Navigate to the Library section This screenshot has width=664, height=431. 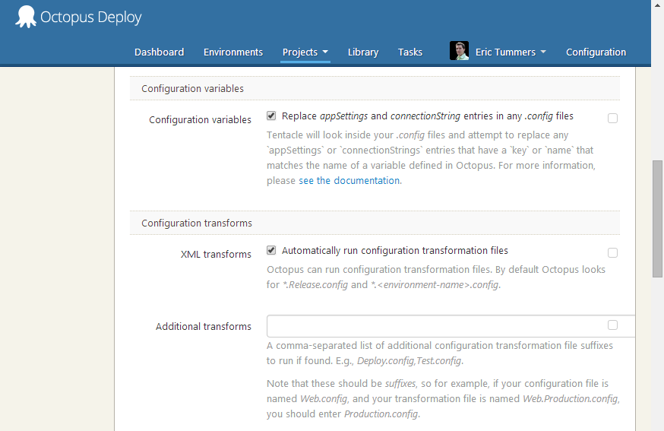point(363,52)
